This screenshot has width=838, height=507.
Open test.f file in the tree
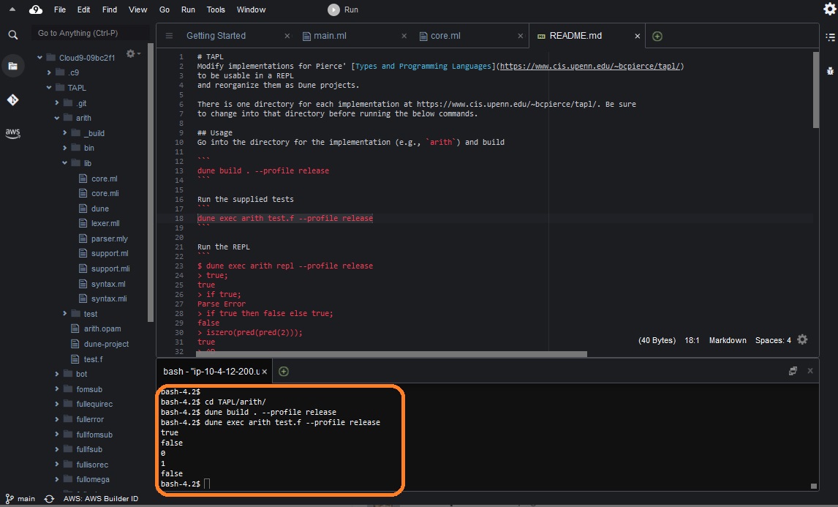pyautogui.click(x=93, y=359)
